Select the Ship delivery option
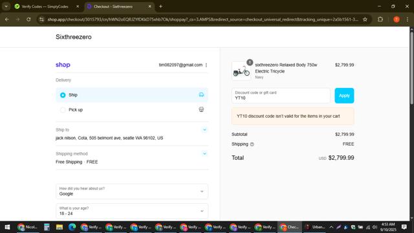Viewport: 414px width, 233px height. (132, 95)
